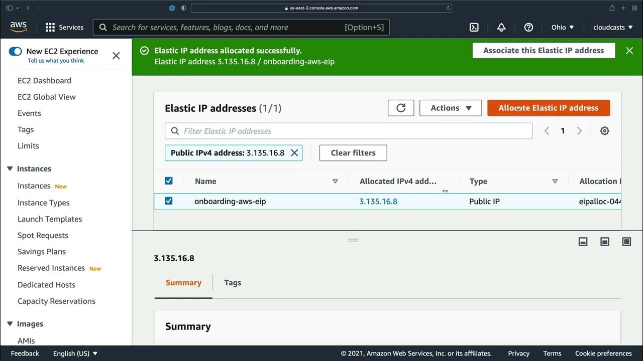Set details pane to smallest size icon
This screenshot has width=643, height=361.
(x=583, y=242)
